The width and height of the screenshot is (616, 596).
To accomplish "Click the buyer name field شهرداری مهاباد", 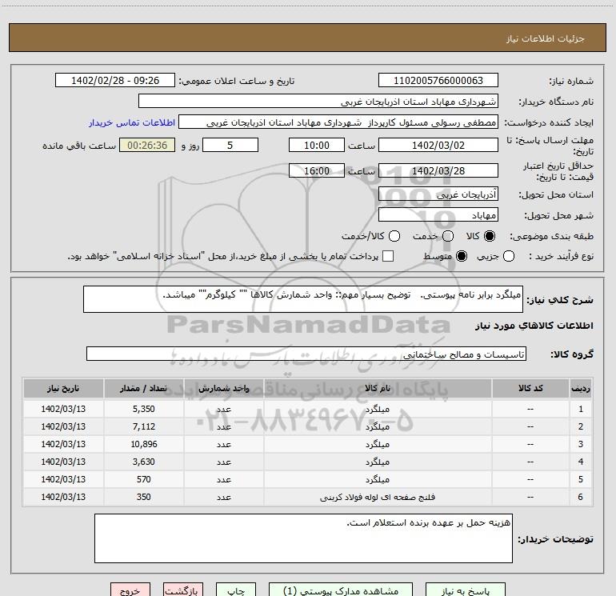I will coord(318,102).
